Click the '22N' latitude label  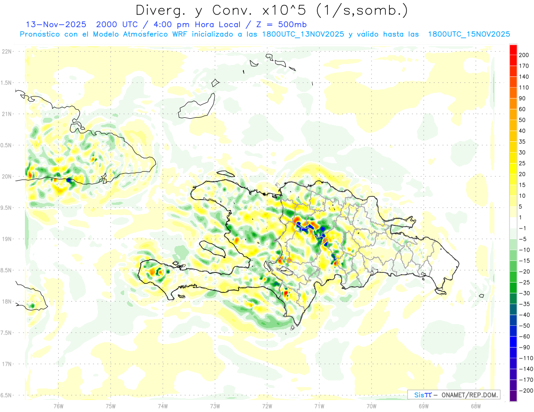[6, 52]
